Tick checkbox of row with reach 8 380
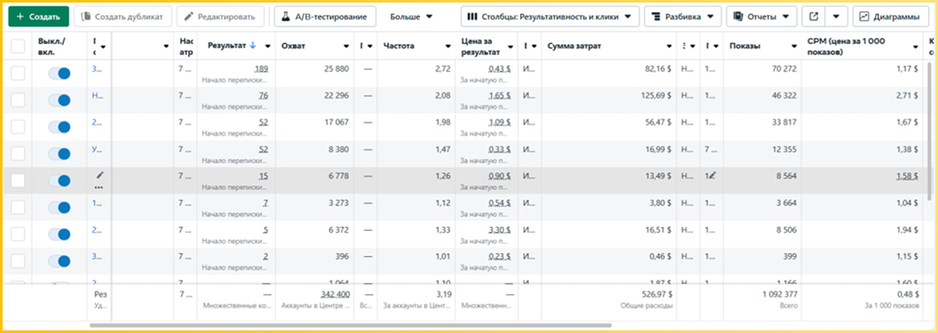This screenshot has width=938, height=333. click(18, 154)
